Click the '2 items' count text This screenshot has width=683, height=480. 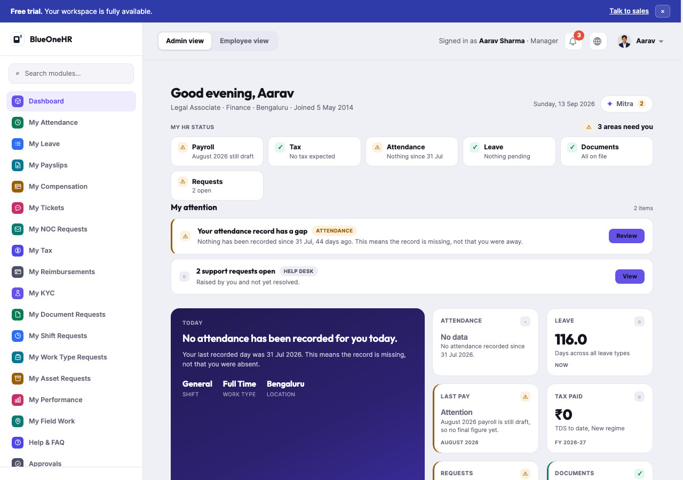(644, 208)
